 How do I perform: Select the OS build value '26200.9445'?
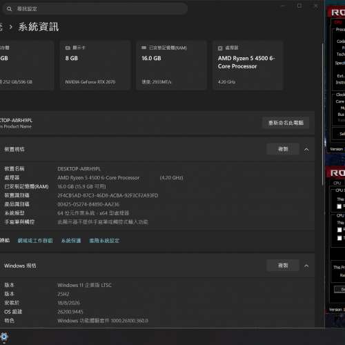(x=70, y=312)
